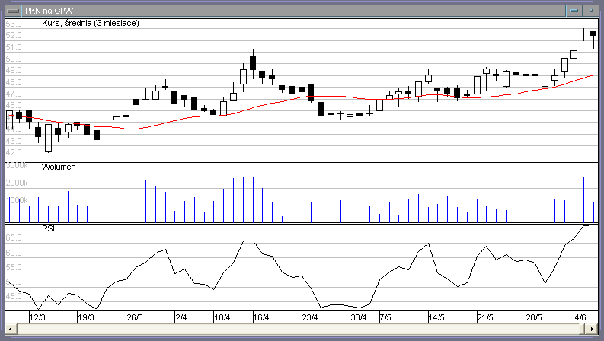Select the 4/6 date marker
This screenshot has width=604, height=341.
point(580,317)
